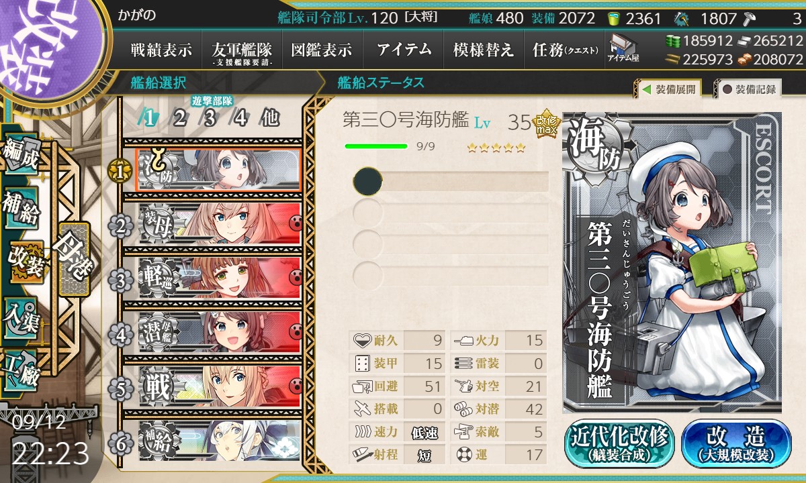The height and width of the screenshot is (483, 806).
Task: Click the 改造 remodel button
Action: pos(735,443)
